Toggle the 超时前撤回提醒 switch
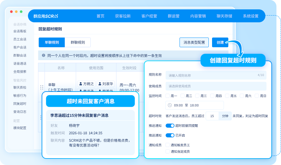The image size is (281, 165). point(170,126)
